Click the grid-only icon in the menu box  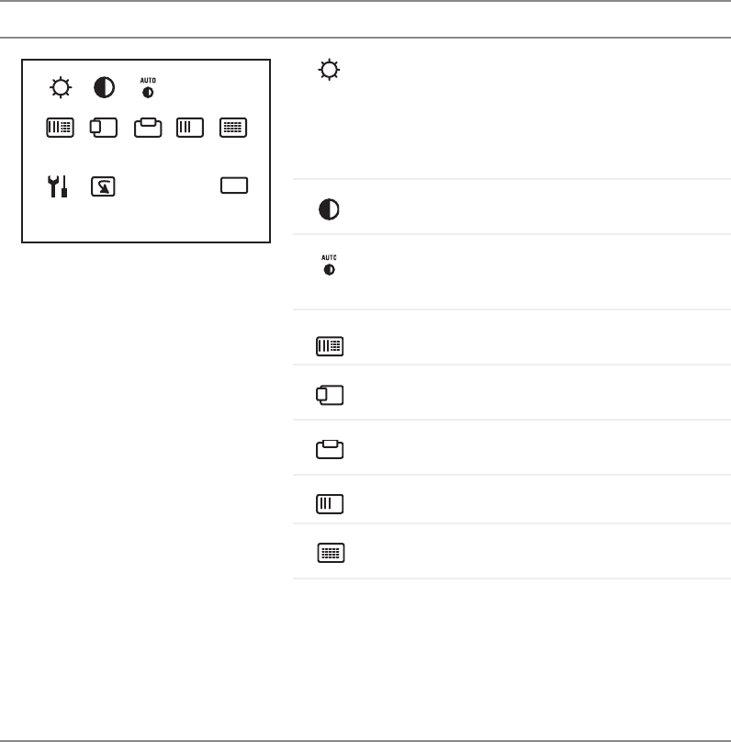pos(233,128)
